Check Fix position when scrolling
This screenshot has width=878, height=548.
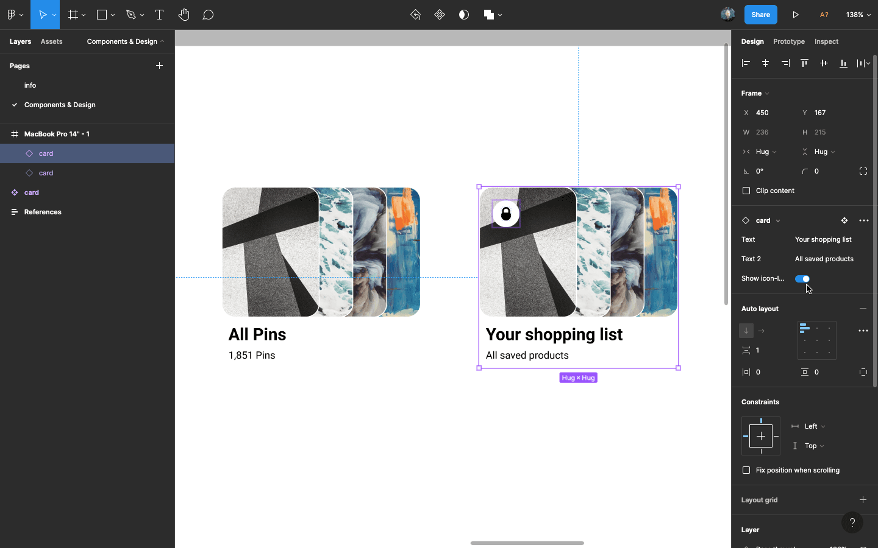[x=746, y=470]
